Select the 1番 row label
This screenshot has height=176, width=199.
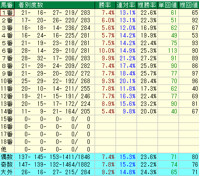click(7, 13)
